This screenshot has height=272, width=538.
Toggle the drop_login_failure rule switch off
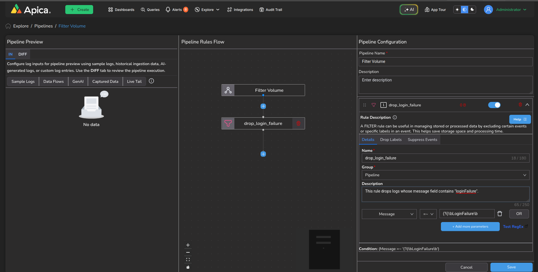click(x=494, y=105)
